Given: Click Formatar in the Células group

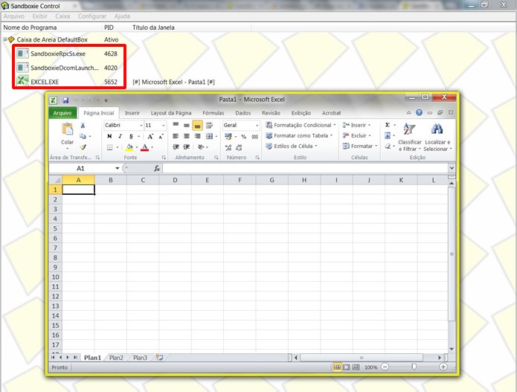Looking at the screenshot, I should (360, 146).
